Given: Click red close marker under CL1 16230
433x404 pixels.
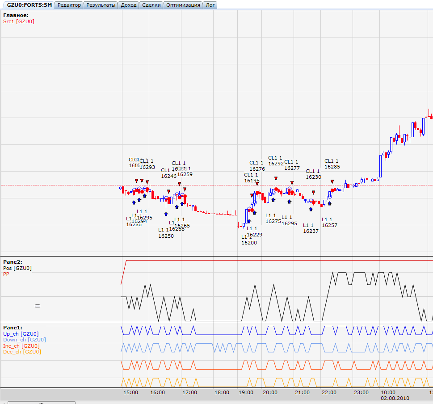Looking at the screenshot, I should tap(313, 192).
